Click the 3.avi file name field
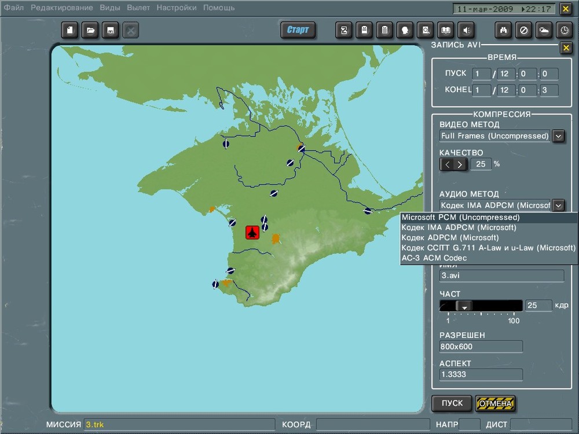 501,276
